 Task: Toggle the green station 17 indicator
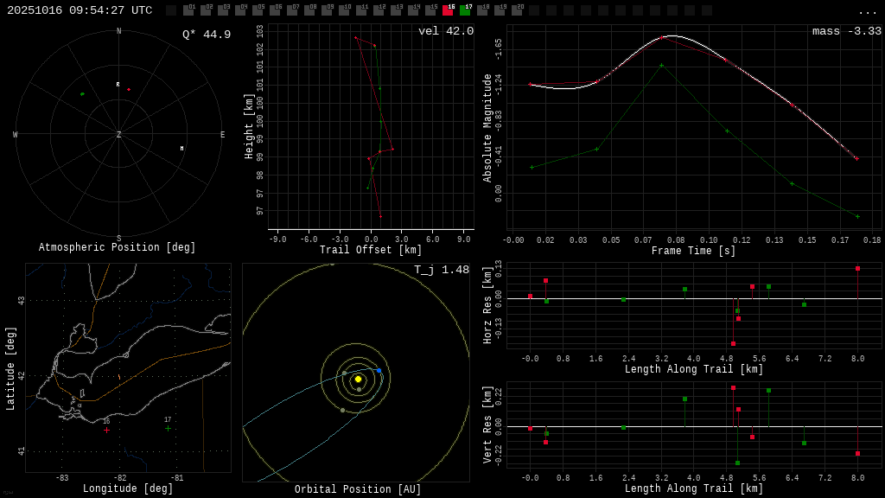click(465, 10)
